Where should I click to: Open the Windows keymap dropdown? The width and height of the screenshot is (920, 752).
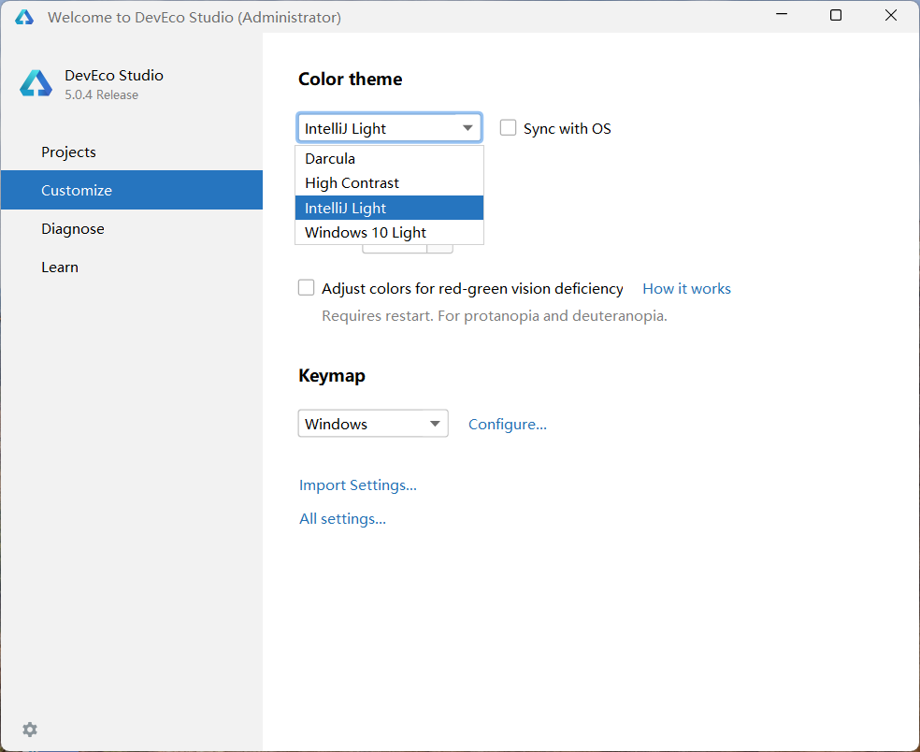click(x=373, y=424)
